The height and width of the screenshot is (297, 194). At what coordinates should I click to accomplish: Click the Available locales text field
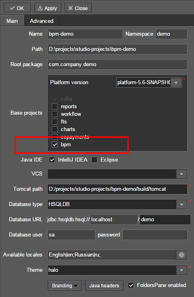(x=112, y=255)
